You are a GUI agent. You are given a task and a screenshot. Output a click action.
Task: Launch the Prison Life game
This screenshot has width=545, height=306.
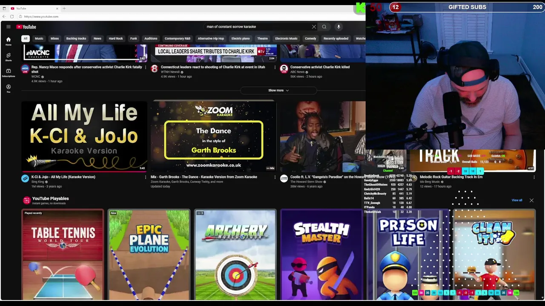coord(408,255)
